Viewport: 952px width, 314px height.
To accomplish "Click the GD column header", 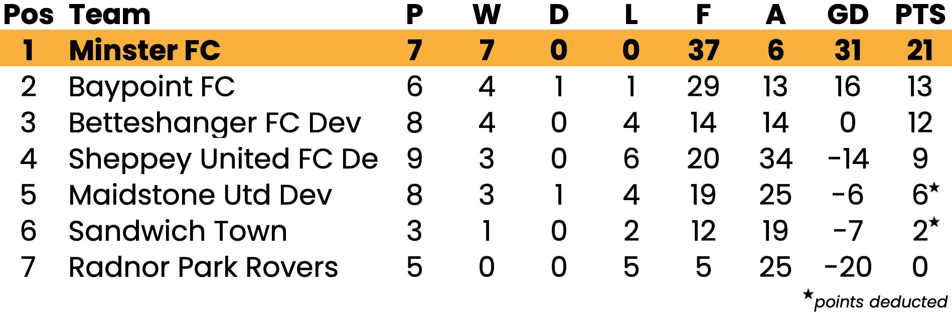I will pyautogui.click(x=848, y=15).
